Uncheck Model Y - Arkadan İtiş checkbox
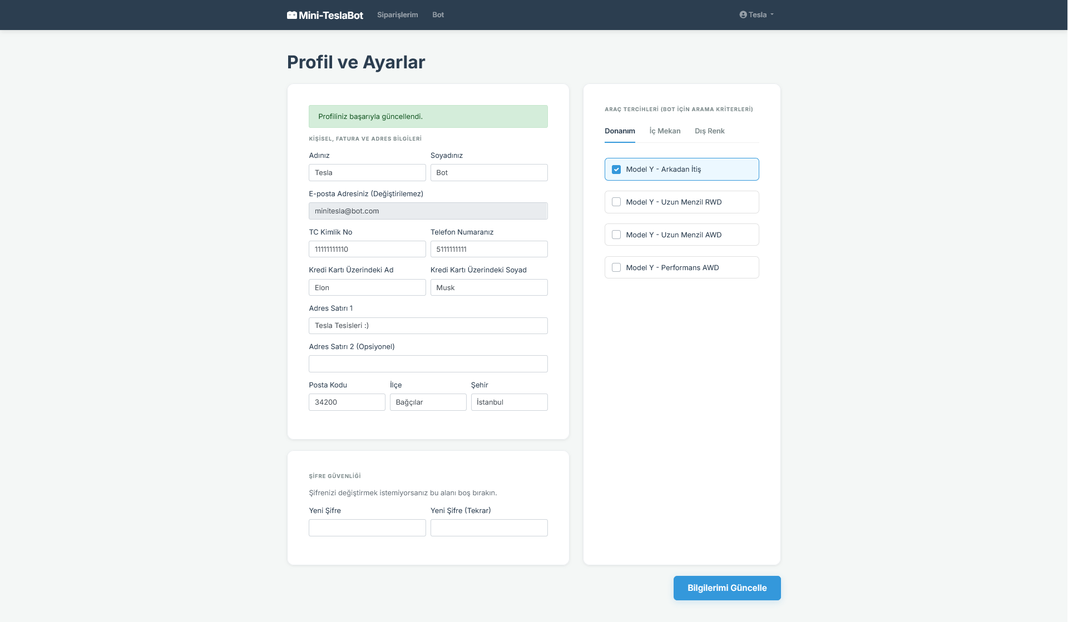Screen dimensions: 1068x622 (616, 170)
